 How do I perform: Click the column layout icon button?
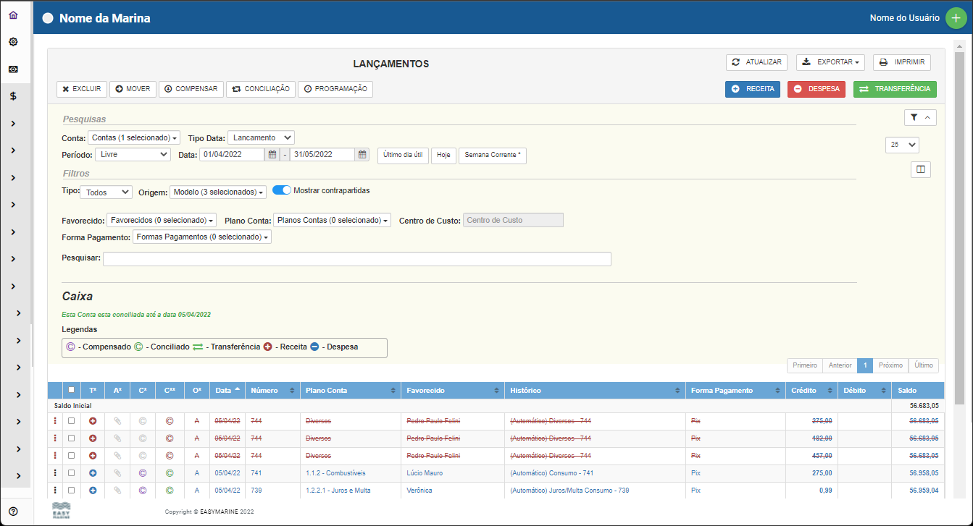pos(920,169)
